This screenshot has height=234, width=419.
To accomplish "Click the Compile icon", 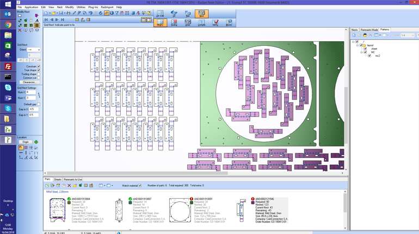I will (x=201, y=23).
